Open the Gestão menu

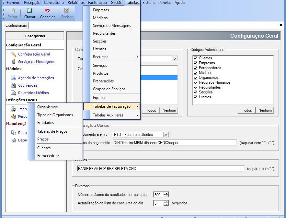pos(116,3)
